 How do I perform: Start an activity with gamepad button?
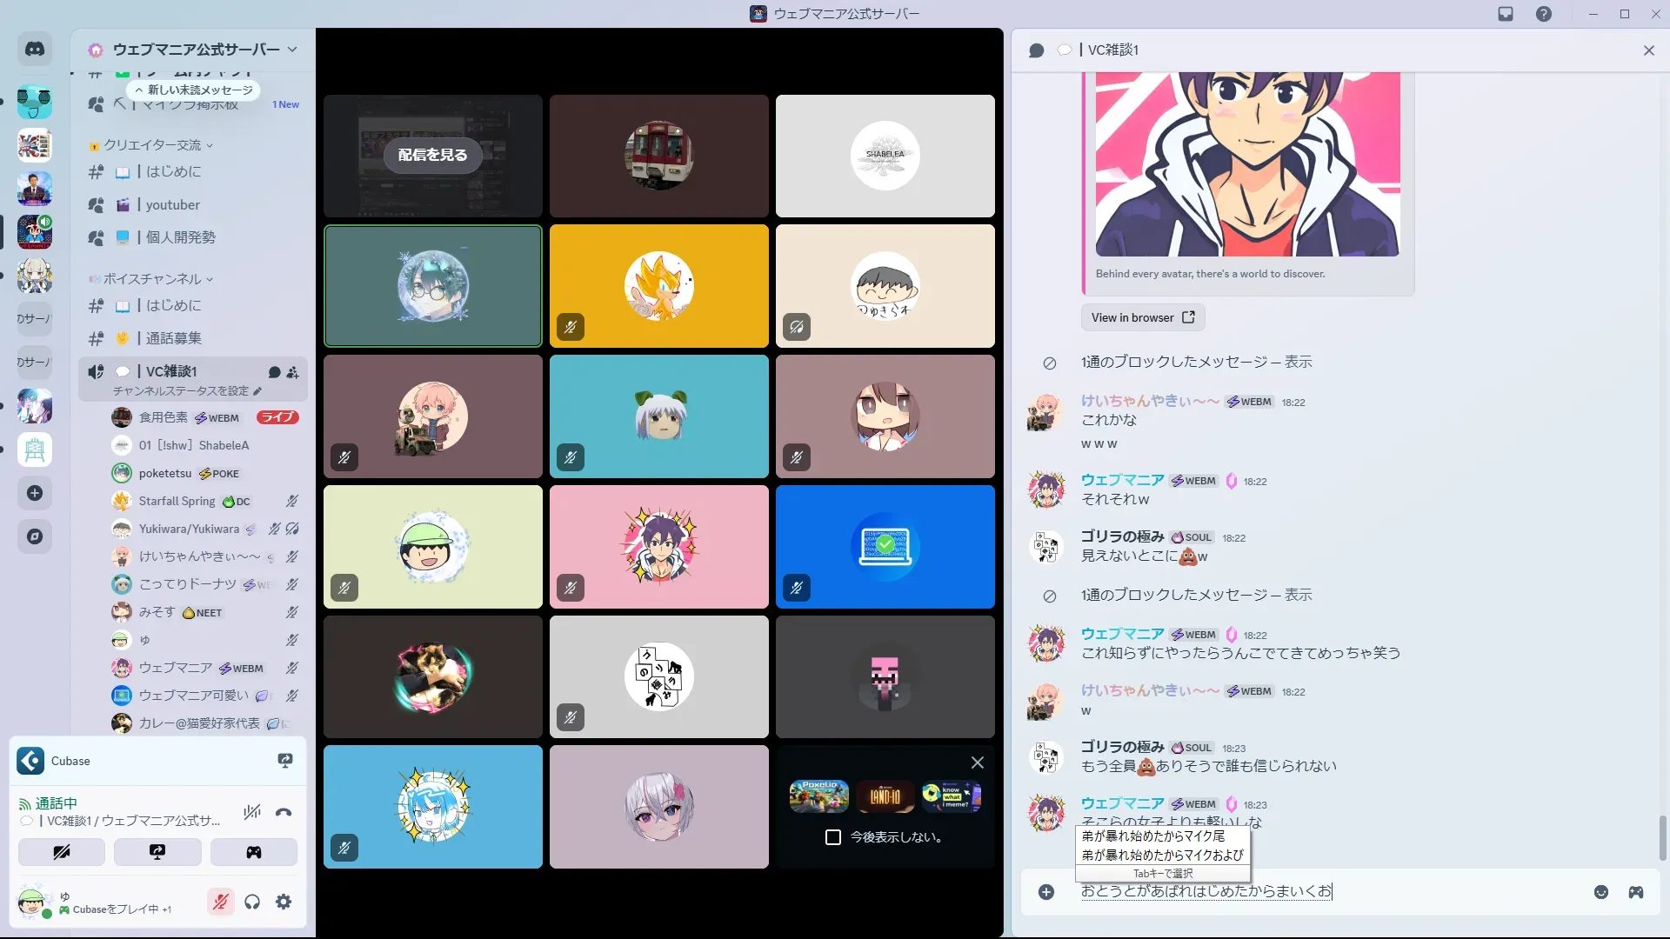(x=253, y=852)
